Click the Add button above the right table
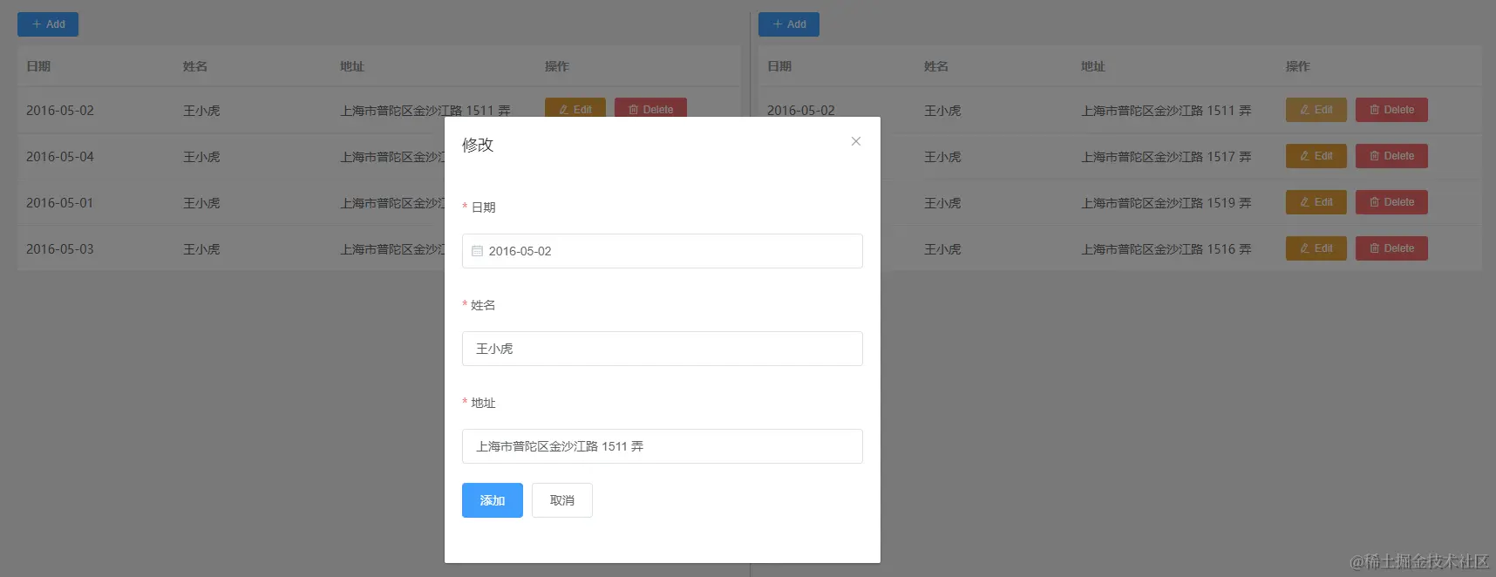The width and height of the screenshot is (1496, 577). tap(789, 24)
